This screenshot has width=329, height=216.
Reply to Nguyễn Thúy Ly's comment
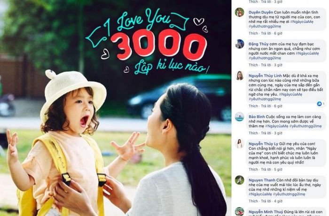(266, 170)
